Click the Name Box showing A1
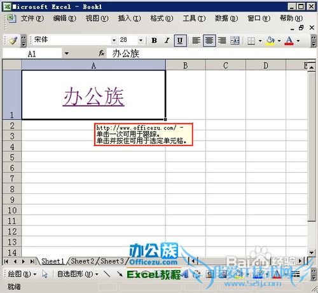 pyautogui.click(x=32, y=53)
